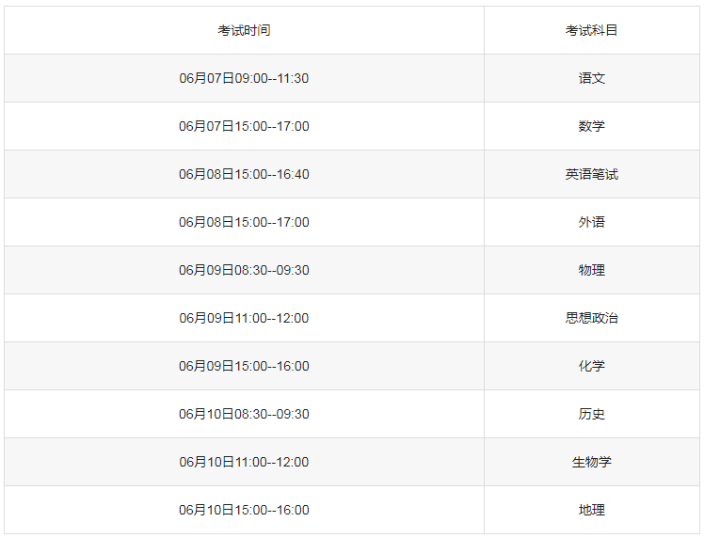Click the 地理 subject cell
Image resolution: width=704 pixels, height=538 pixels.
click(591, 510)
